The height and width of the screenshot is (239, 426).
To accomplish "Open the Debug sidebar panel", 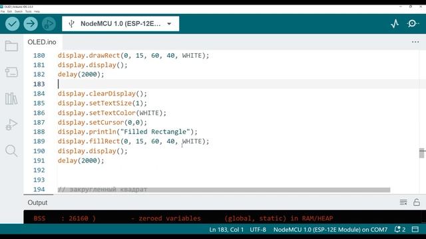I will coord(11,125).
